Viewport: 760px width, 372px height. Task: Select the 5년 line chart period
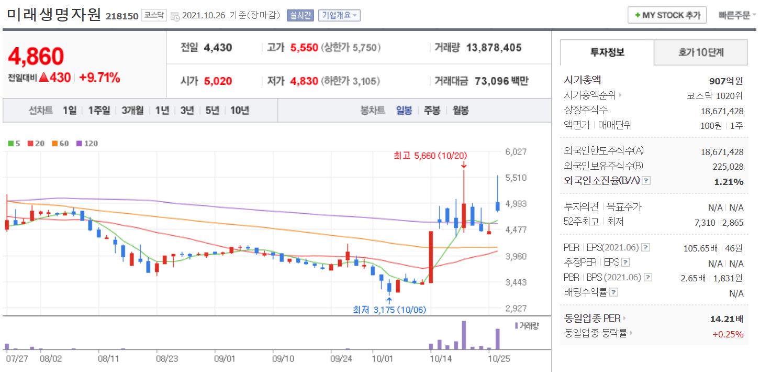pos(213,111)
